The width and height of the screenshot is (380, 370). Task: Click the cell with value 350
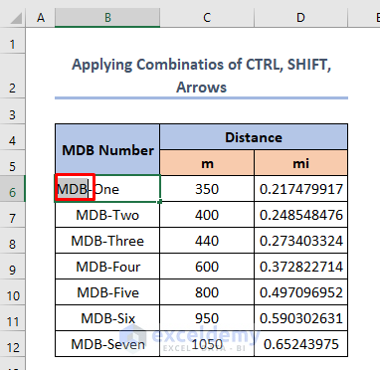point(207,189)
